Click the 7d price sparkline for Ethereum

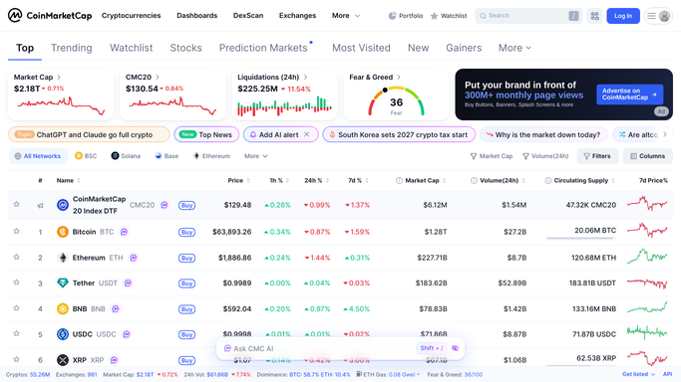pos(647,257)
